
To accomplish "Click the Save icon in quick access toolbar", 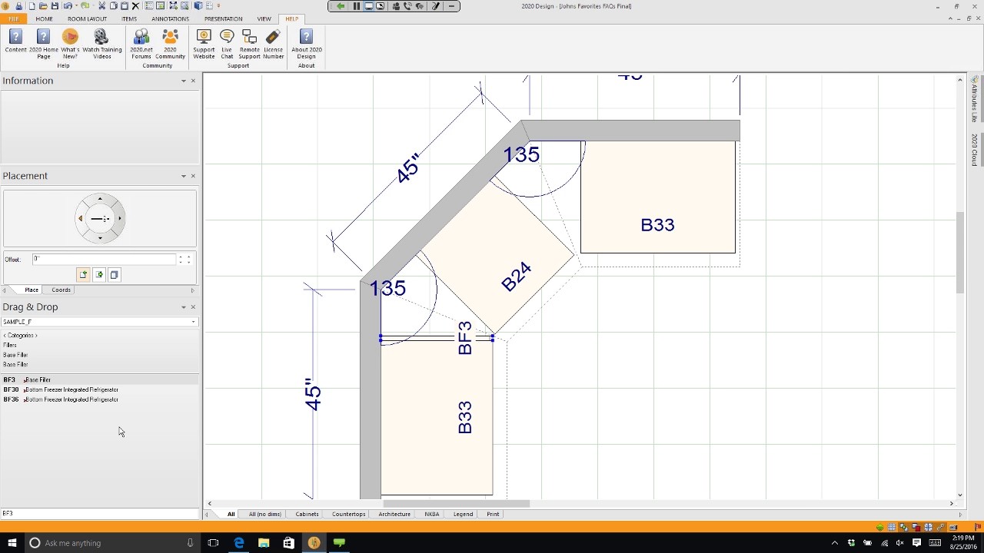I will click(x=54, y=6).
